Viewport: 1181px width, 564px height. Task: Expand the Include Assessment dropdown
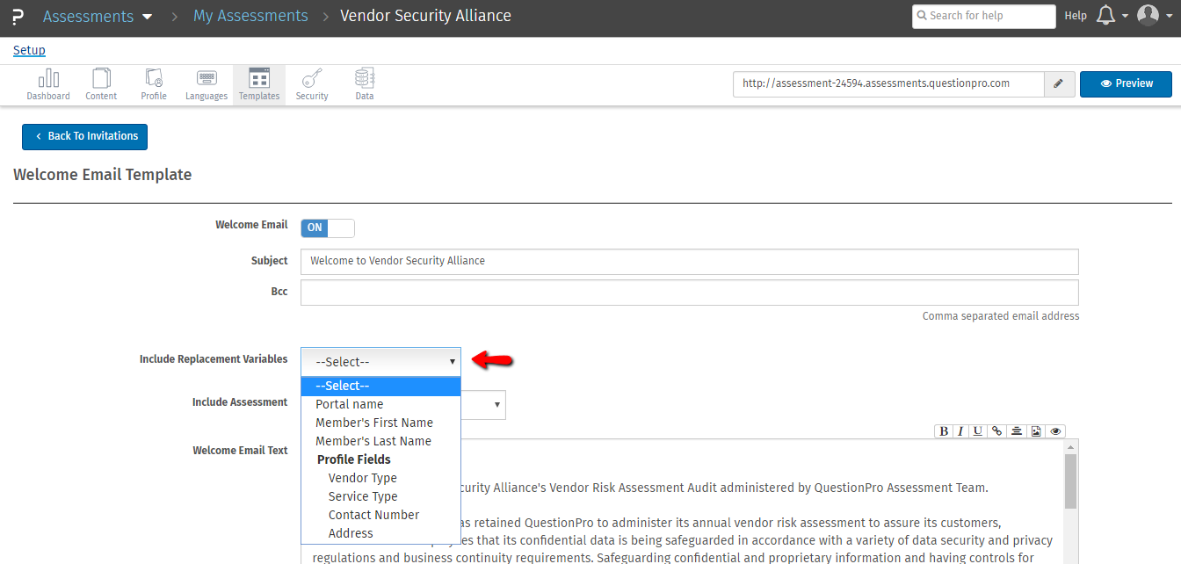pyautogui.click(x=497, y=405)
